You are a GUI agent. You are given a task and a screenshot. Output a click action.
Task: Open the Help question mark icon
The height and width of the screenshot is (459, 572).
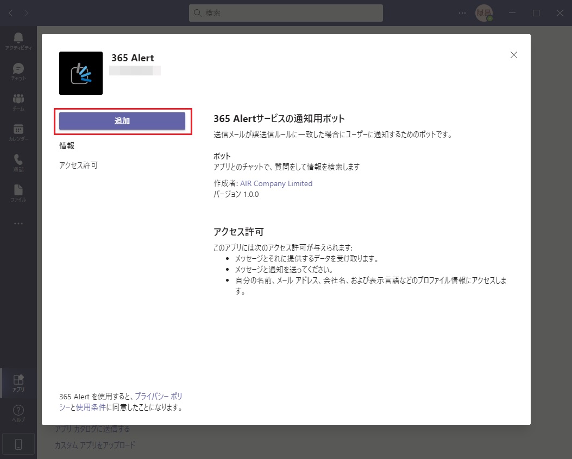point(18,413)
